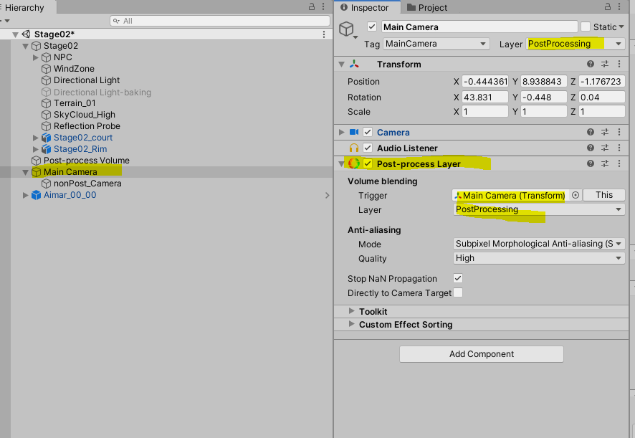Click Rotation Y value field
Viewport: 635px width, 438px height.
pyautogui.click(x=543, y=97)
